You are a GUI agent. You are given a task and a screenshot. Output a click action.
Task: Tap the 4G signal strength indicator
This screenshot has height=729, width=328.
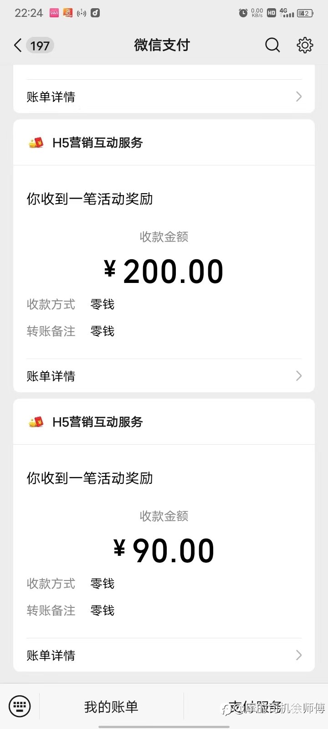click(287, 13)
